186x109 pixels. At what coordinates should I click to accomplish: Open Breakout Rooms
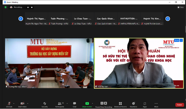click(120, 105)
